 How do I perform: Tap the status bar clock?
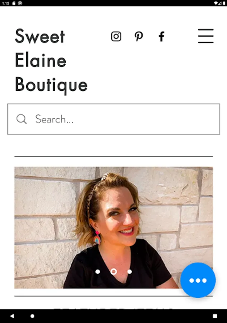click(5, 3)
